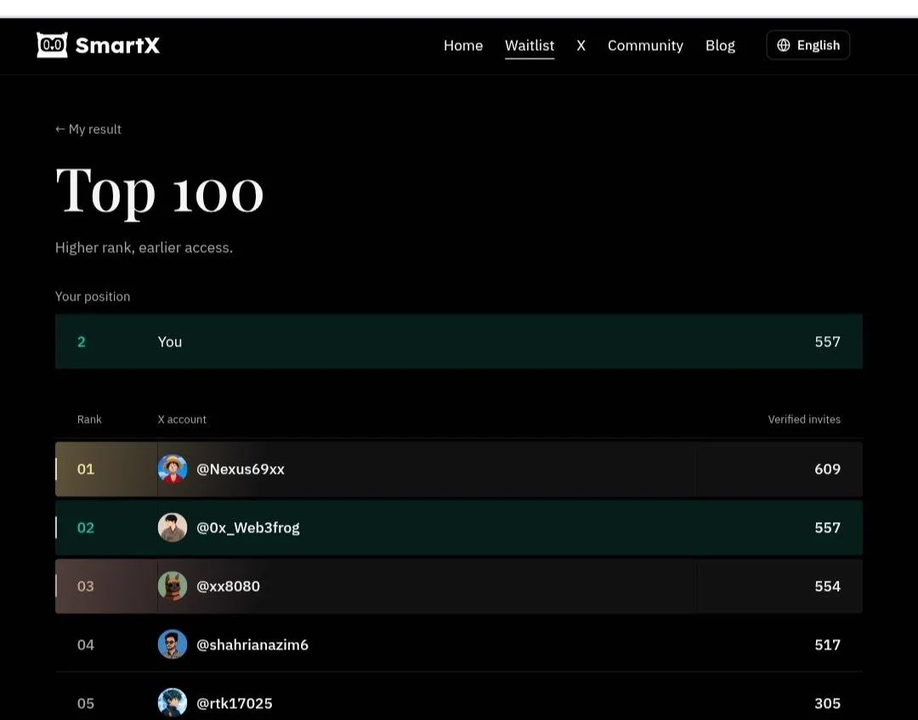Click the @shahrianazim6 account name

pyautogui.click(x=252, y=644)
